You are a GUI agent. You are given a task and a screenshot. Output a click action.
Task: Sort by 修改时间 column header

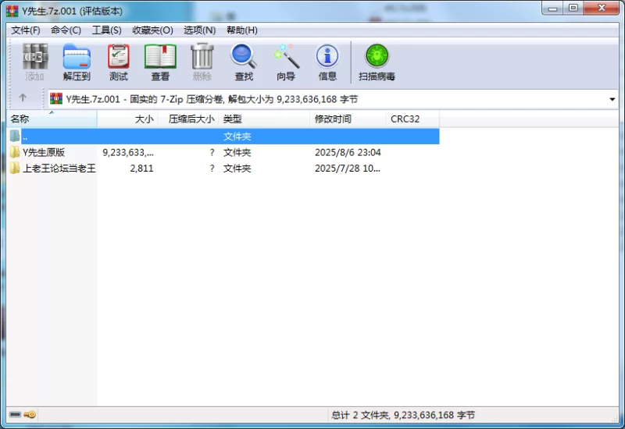click(x=348, y=119)
